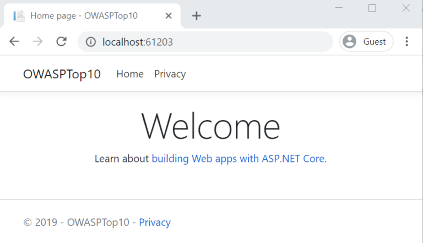
Task: Open Home in the navigation bar
Action: 130,74
